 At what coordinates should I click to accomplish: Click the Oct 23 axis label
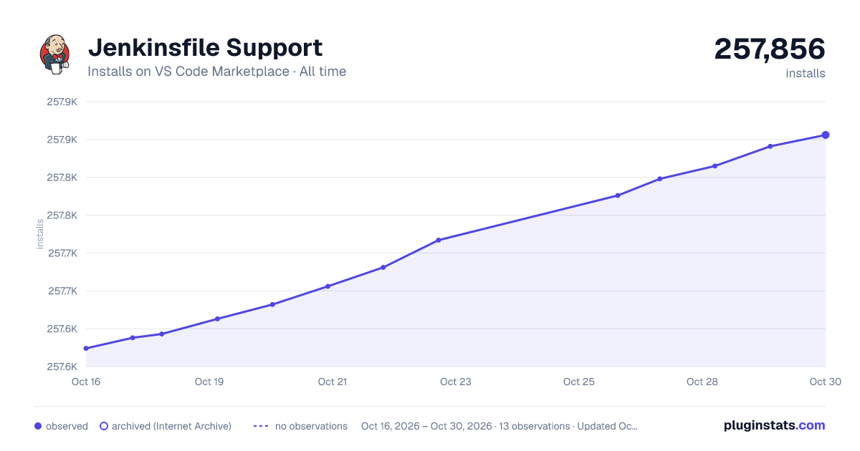click(456, 382)
